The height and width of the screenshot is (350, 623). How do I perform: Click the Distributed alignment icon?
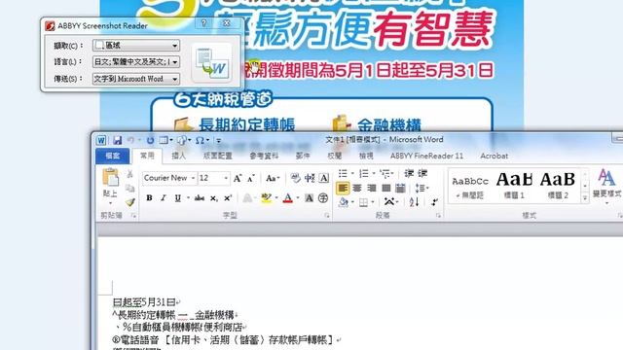pyautogui.click(x=400, y=188)
